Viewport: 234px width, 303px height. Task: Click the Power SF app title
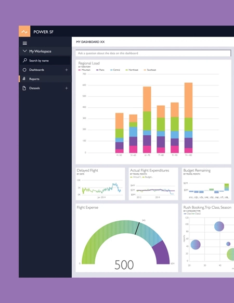coord(44,32)
